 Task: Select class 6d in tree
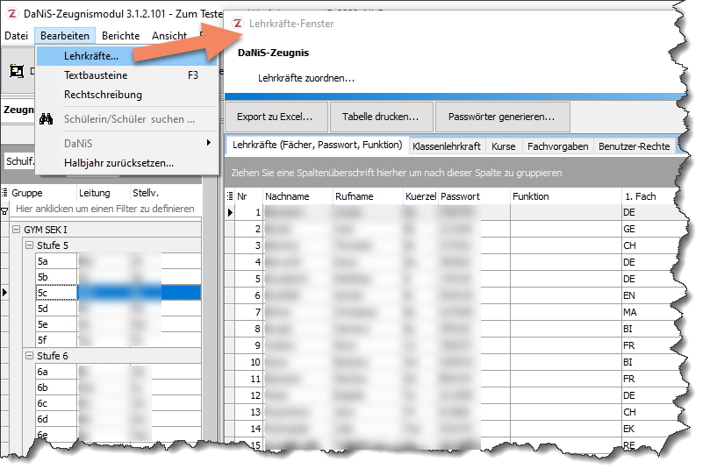click(42, 419)
